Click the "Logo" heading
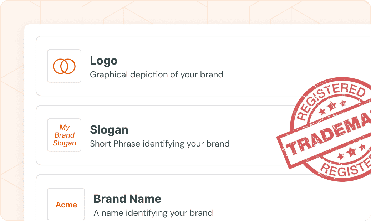 tap(103, 61)
